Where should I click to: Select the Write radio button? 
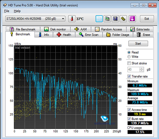coord(129,57)
